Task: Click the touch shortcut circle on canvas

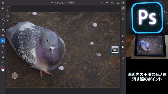Action: point(15,75)
